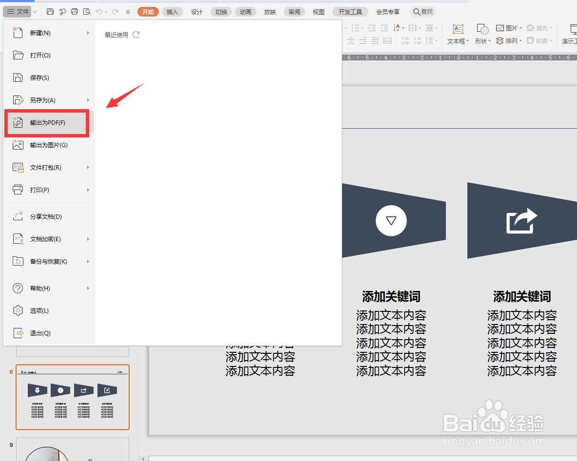Click the save icon in the quick access toolbar

[x=50, y=12]
